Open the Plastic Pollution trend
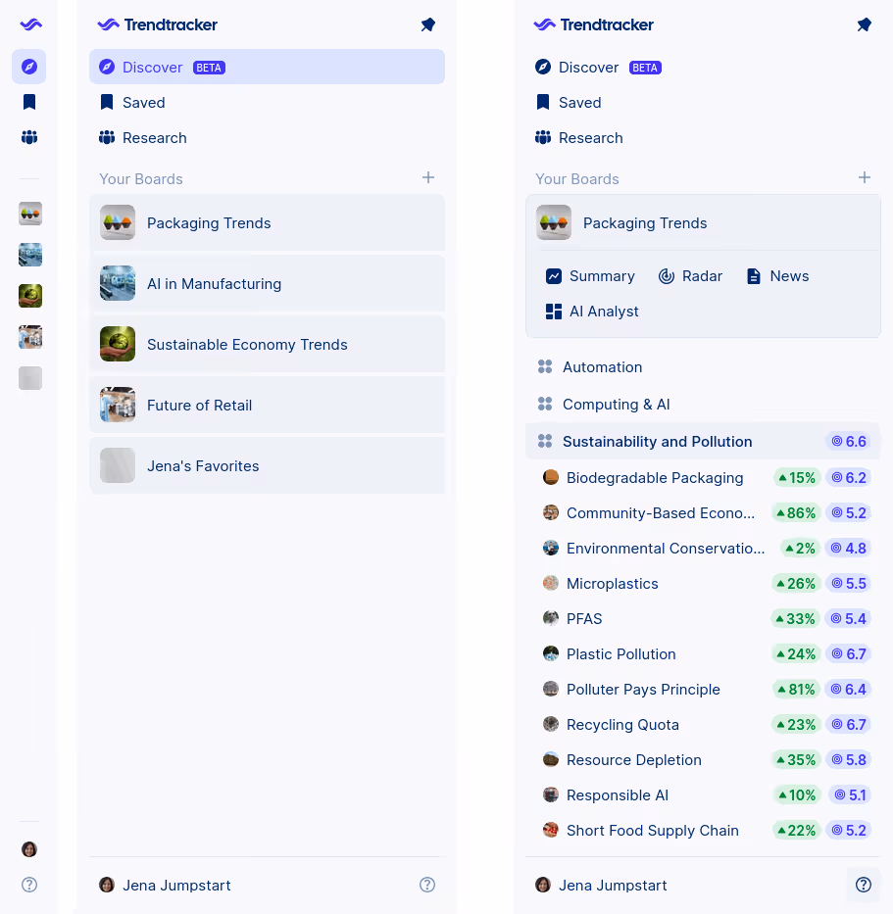893x914 pixels. (620, 653)
